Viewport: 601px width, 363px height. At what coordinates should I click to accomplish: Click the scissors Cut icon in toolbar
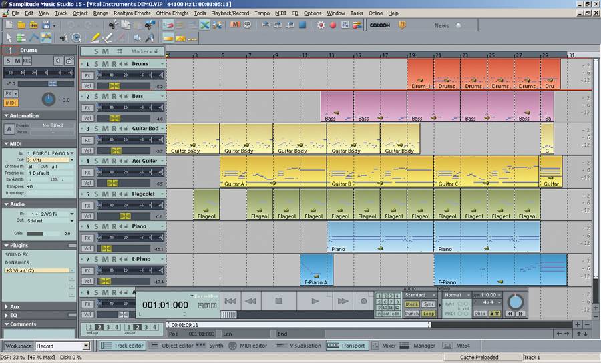112,25
